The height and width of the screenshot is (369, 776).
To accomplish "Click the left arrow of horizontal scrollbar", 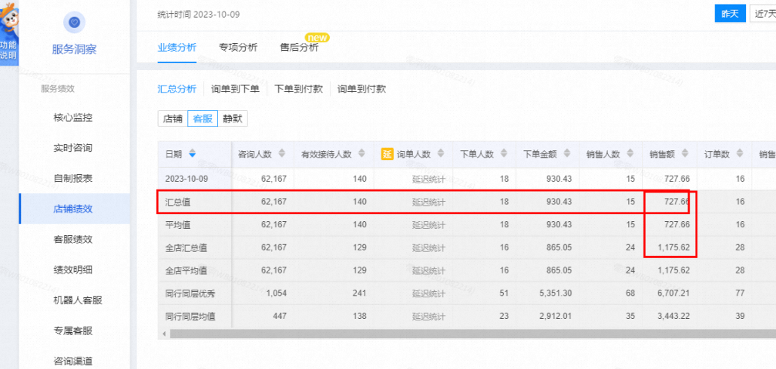I will tap(164, 334).
